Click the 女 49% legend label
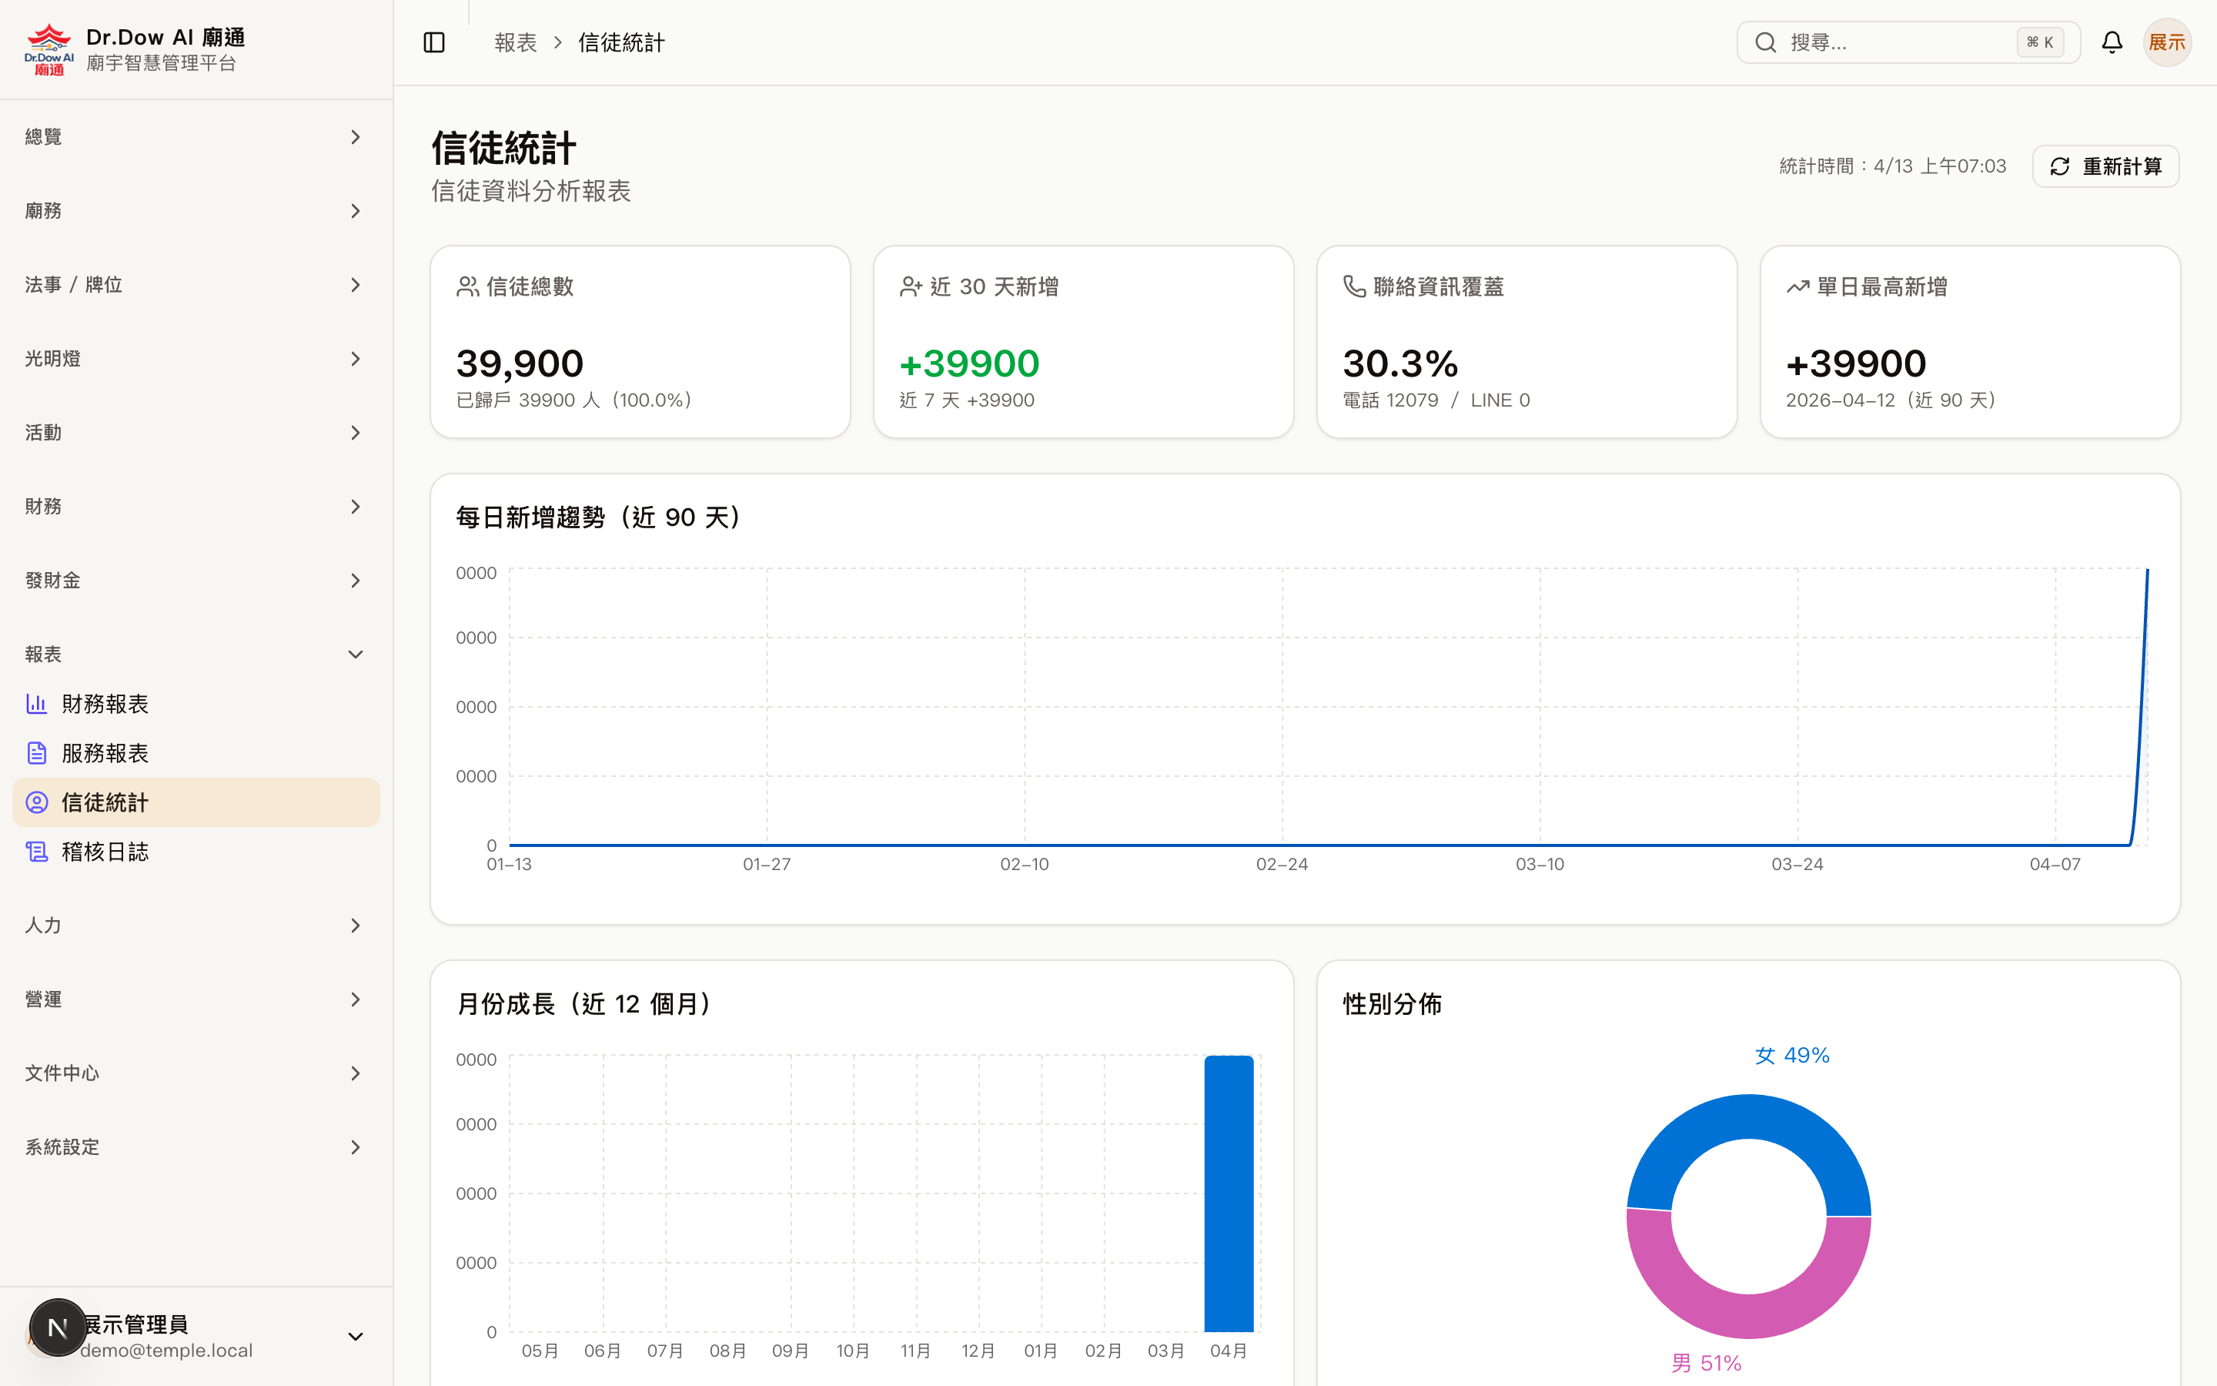Screen dimensions: 2217x1386 (1792, 1054)
